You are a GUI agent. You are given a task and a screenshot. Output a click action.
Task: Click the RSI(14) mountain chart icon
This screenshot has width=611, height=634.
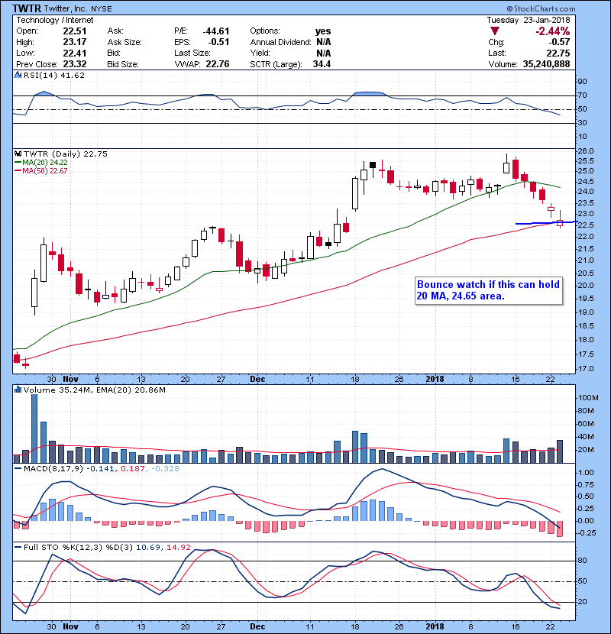click(18, 75)
